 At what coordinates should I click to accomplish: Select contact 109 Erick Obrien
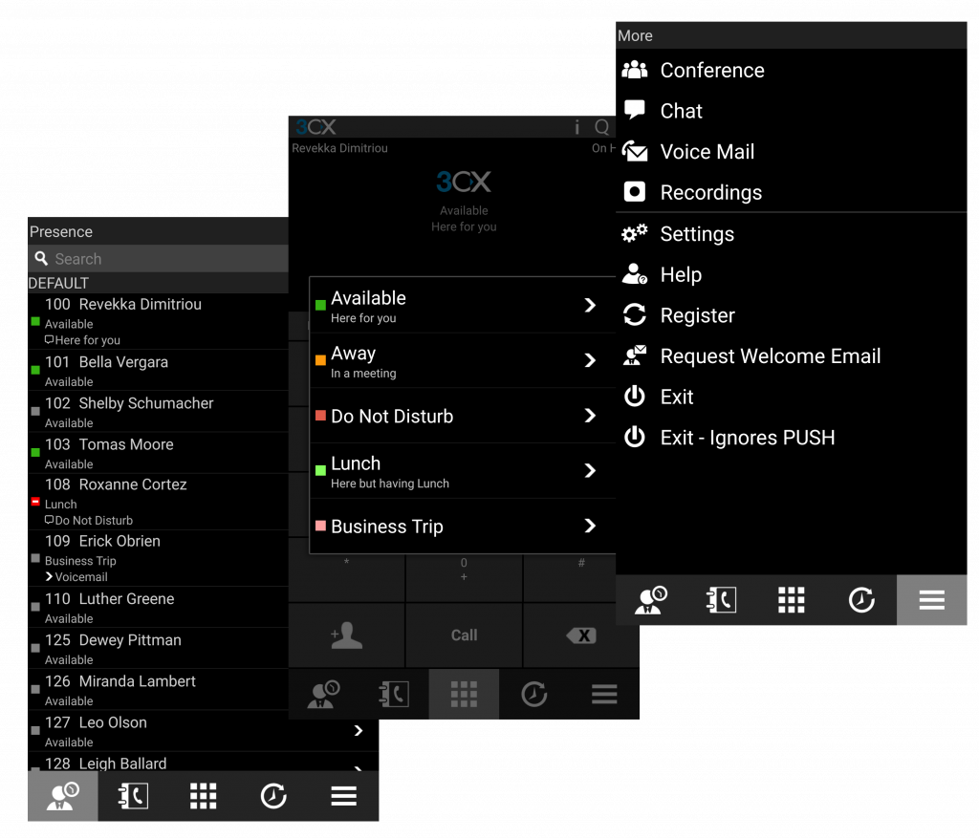coord(158,558)
